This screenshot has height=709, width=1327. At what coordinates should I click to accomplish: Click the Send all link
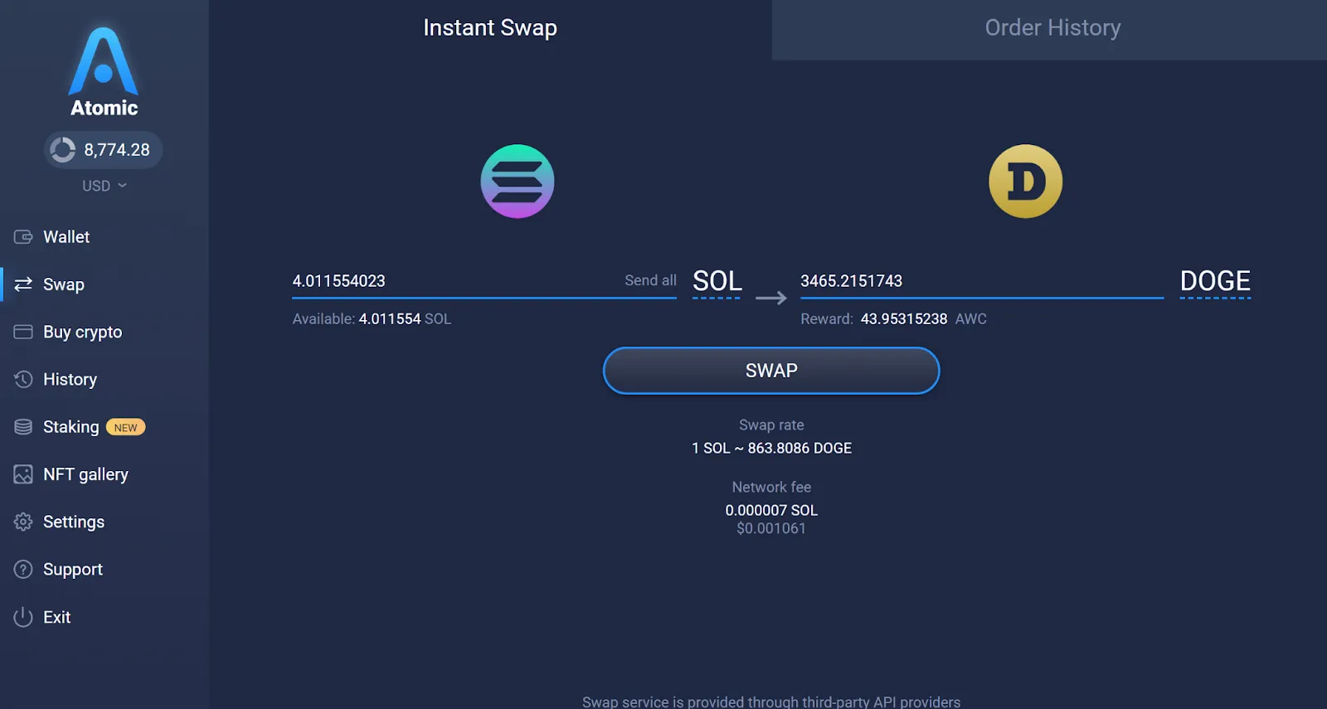(650, 280)
